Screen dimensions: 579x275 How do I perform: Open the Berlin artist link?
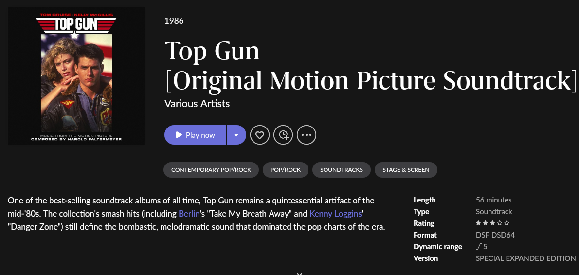coord(190,214)
